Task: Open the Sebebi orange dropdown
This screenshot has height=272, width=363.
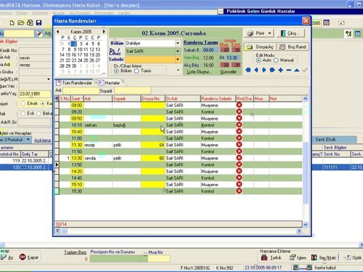Action: pos(178,59)
